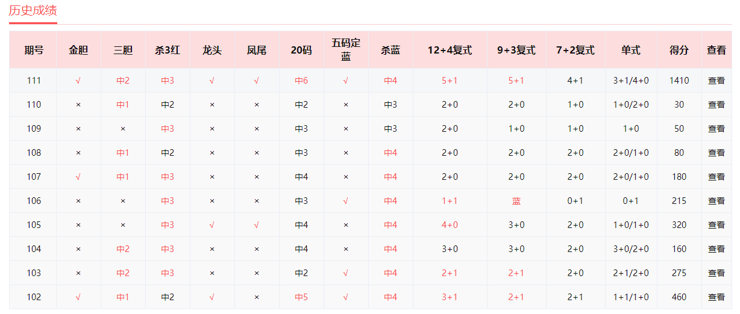Click the red 蓝 cell in row 106
The image size is (740, 314).
tap(516, 201)
